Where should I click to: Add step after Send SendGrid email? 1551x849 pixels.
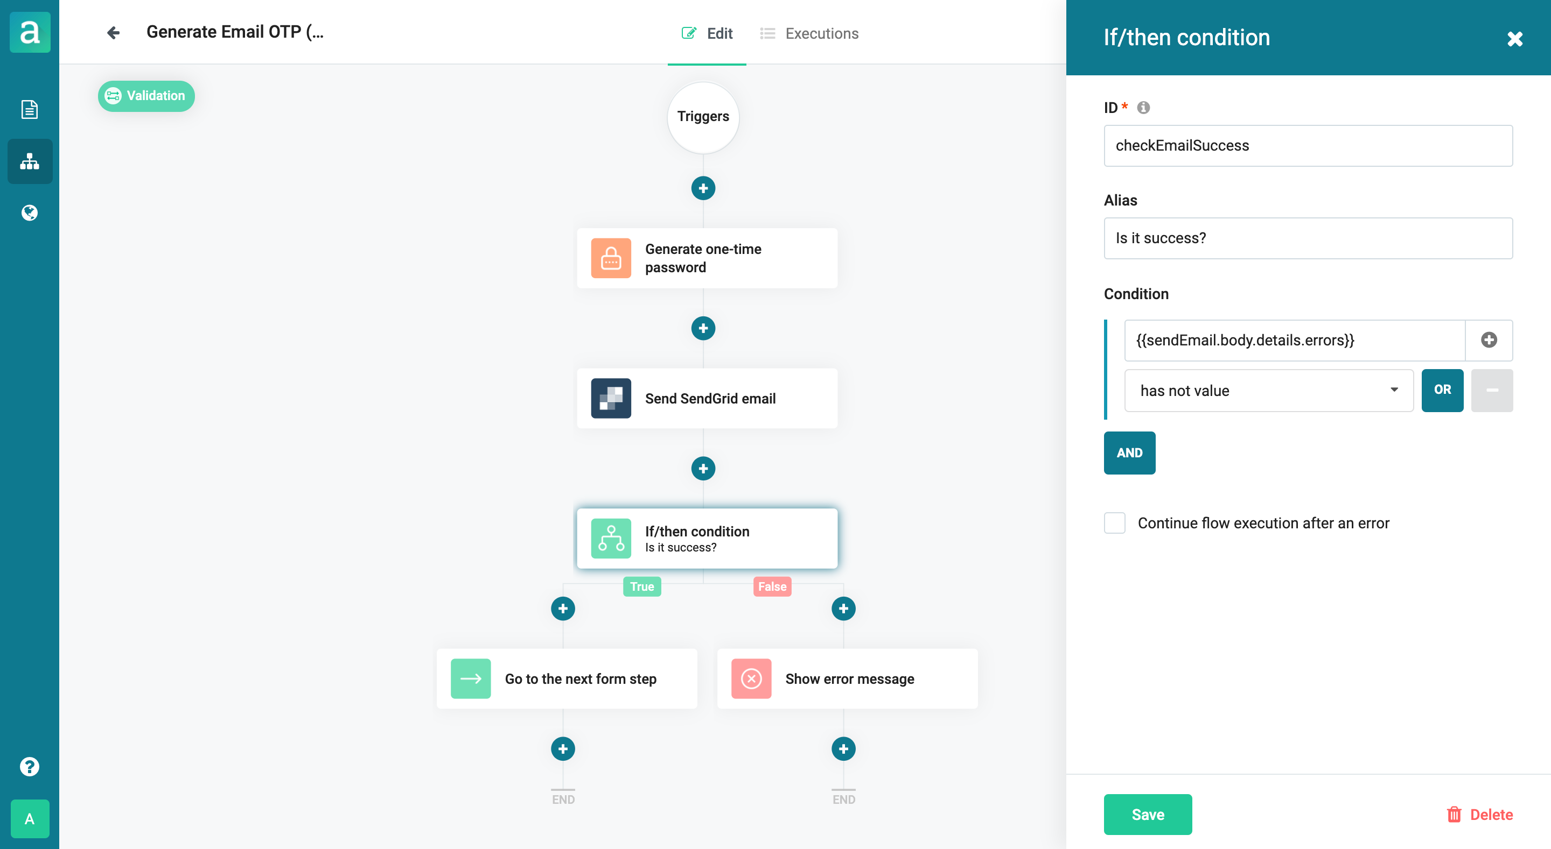pos(703,468)
